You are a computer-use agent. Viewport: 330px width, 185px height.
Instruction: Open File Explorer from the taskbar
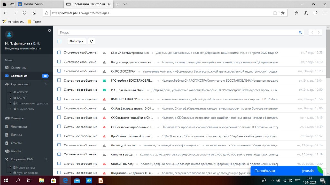click(42, 181)
